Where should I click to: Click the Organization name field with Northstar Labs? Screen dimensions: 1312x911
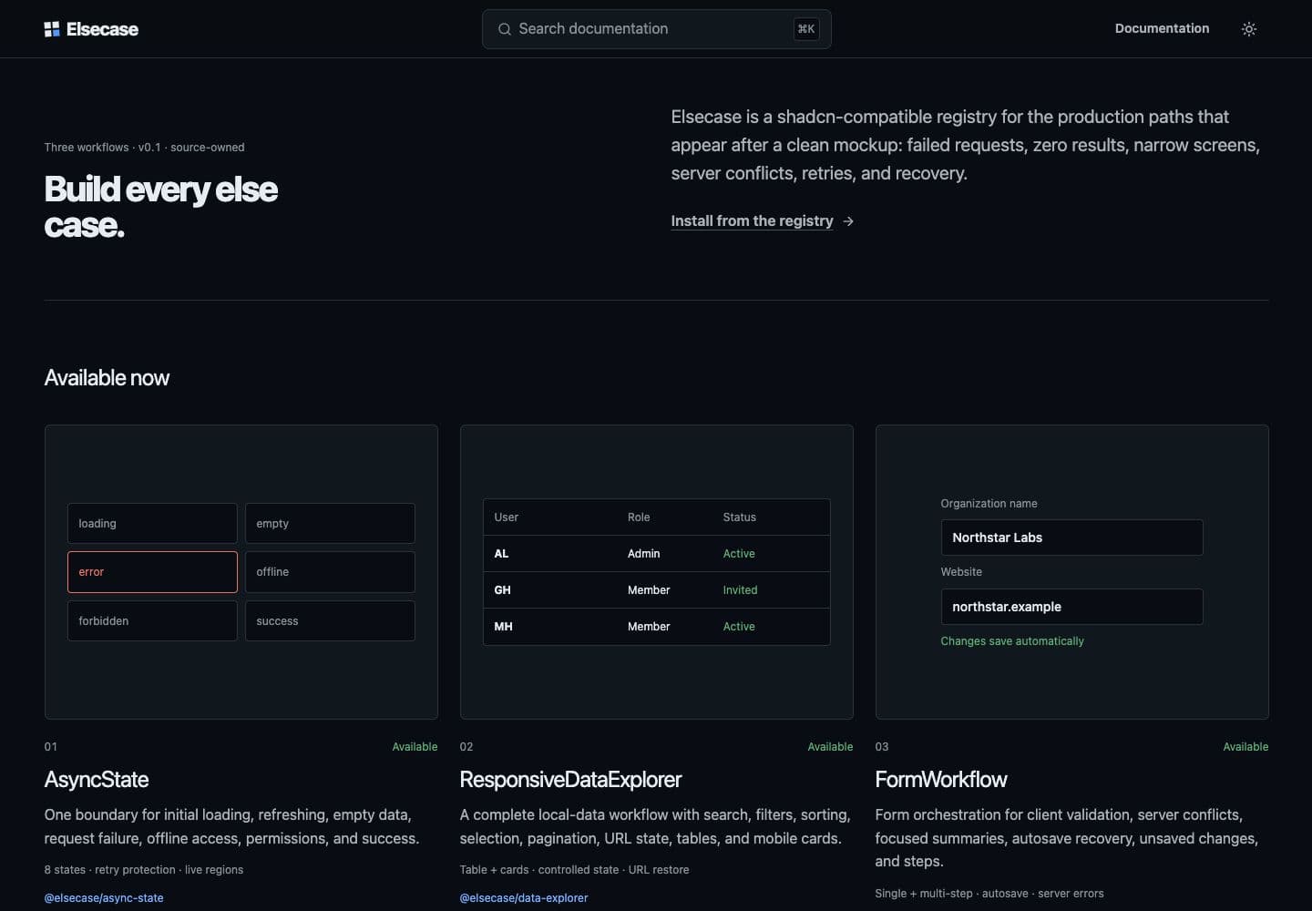(1071, 537)
